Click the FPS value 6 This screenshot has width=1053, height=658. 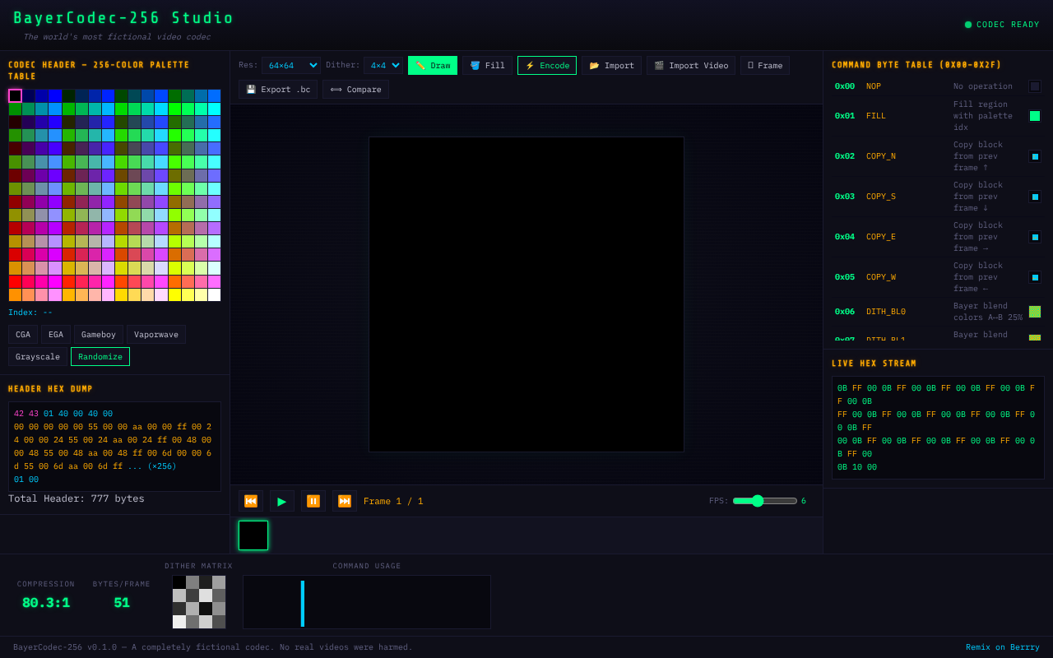tap(804, 501)
